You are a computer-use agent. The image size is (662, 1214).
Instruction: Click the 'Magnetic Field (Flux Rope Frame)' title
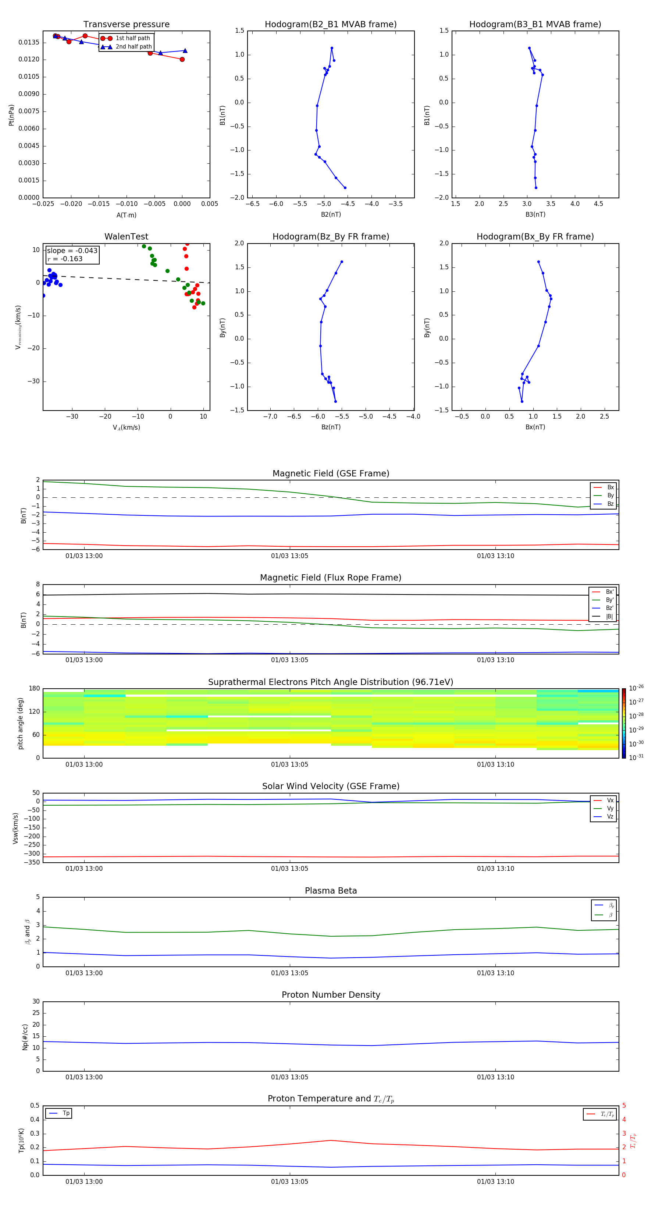[331, 578]
